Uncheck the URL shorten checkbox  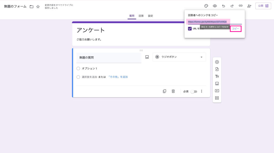(190, 29)
